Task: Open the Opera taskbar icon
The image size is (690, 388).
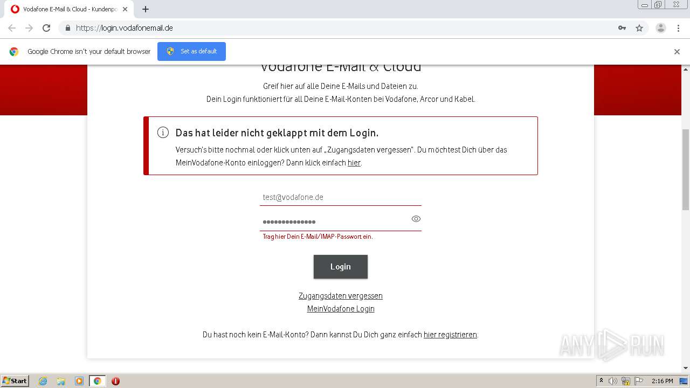Action: [115, 381]
